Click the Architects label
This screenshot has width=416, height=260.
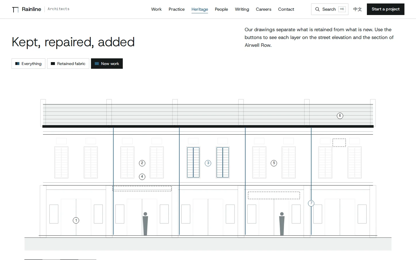[x=58, y=9]
